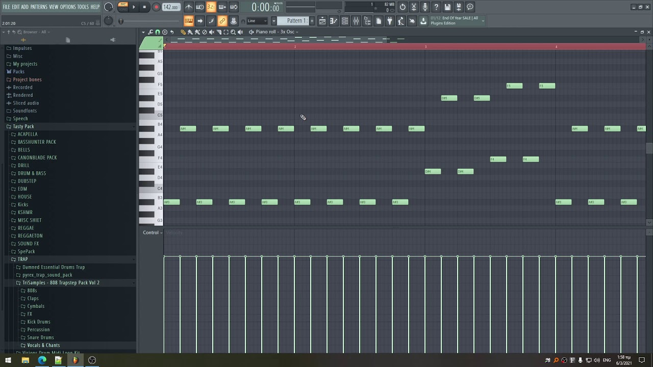Select the Draw pencil tool in piano roll
The height and width of the screenshot is (367, 653).
click(183, 32)
